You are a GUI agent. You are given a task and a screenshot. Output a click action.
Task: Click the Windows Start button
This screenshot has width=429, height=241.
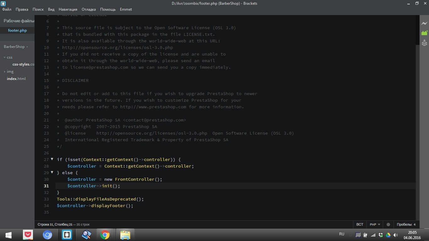pyautogui.click(x=8, y=235)
